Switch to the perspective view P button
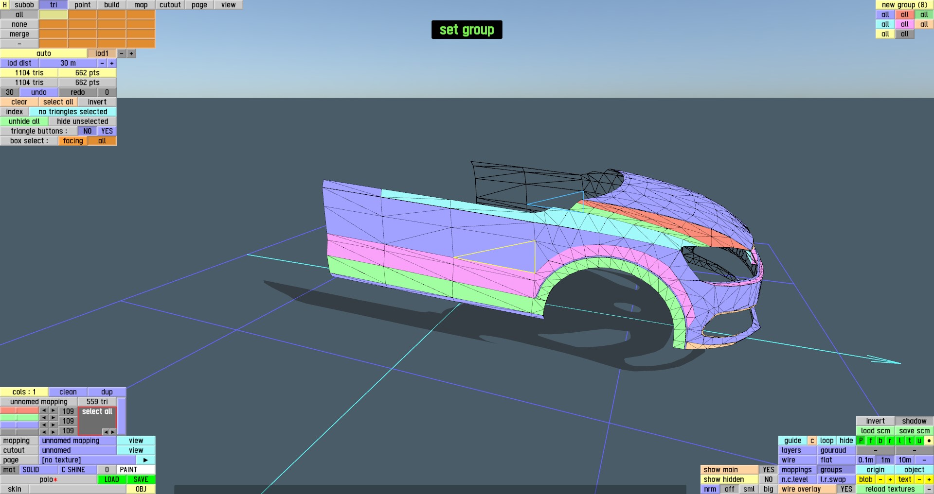The width and height of the screenshot is (934, 494). click(861, 441)
